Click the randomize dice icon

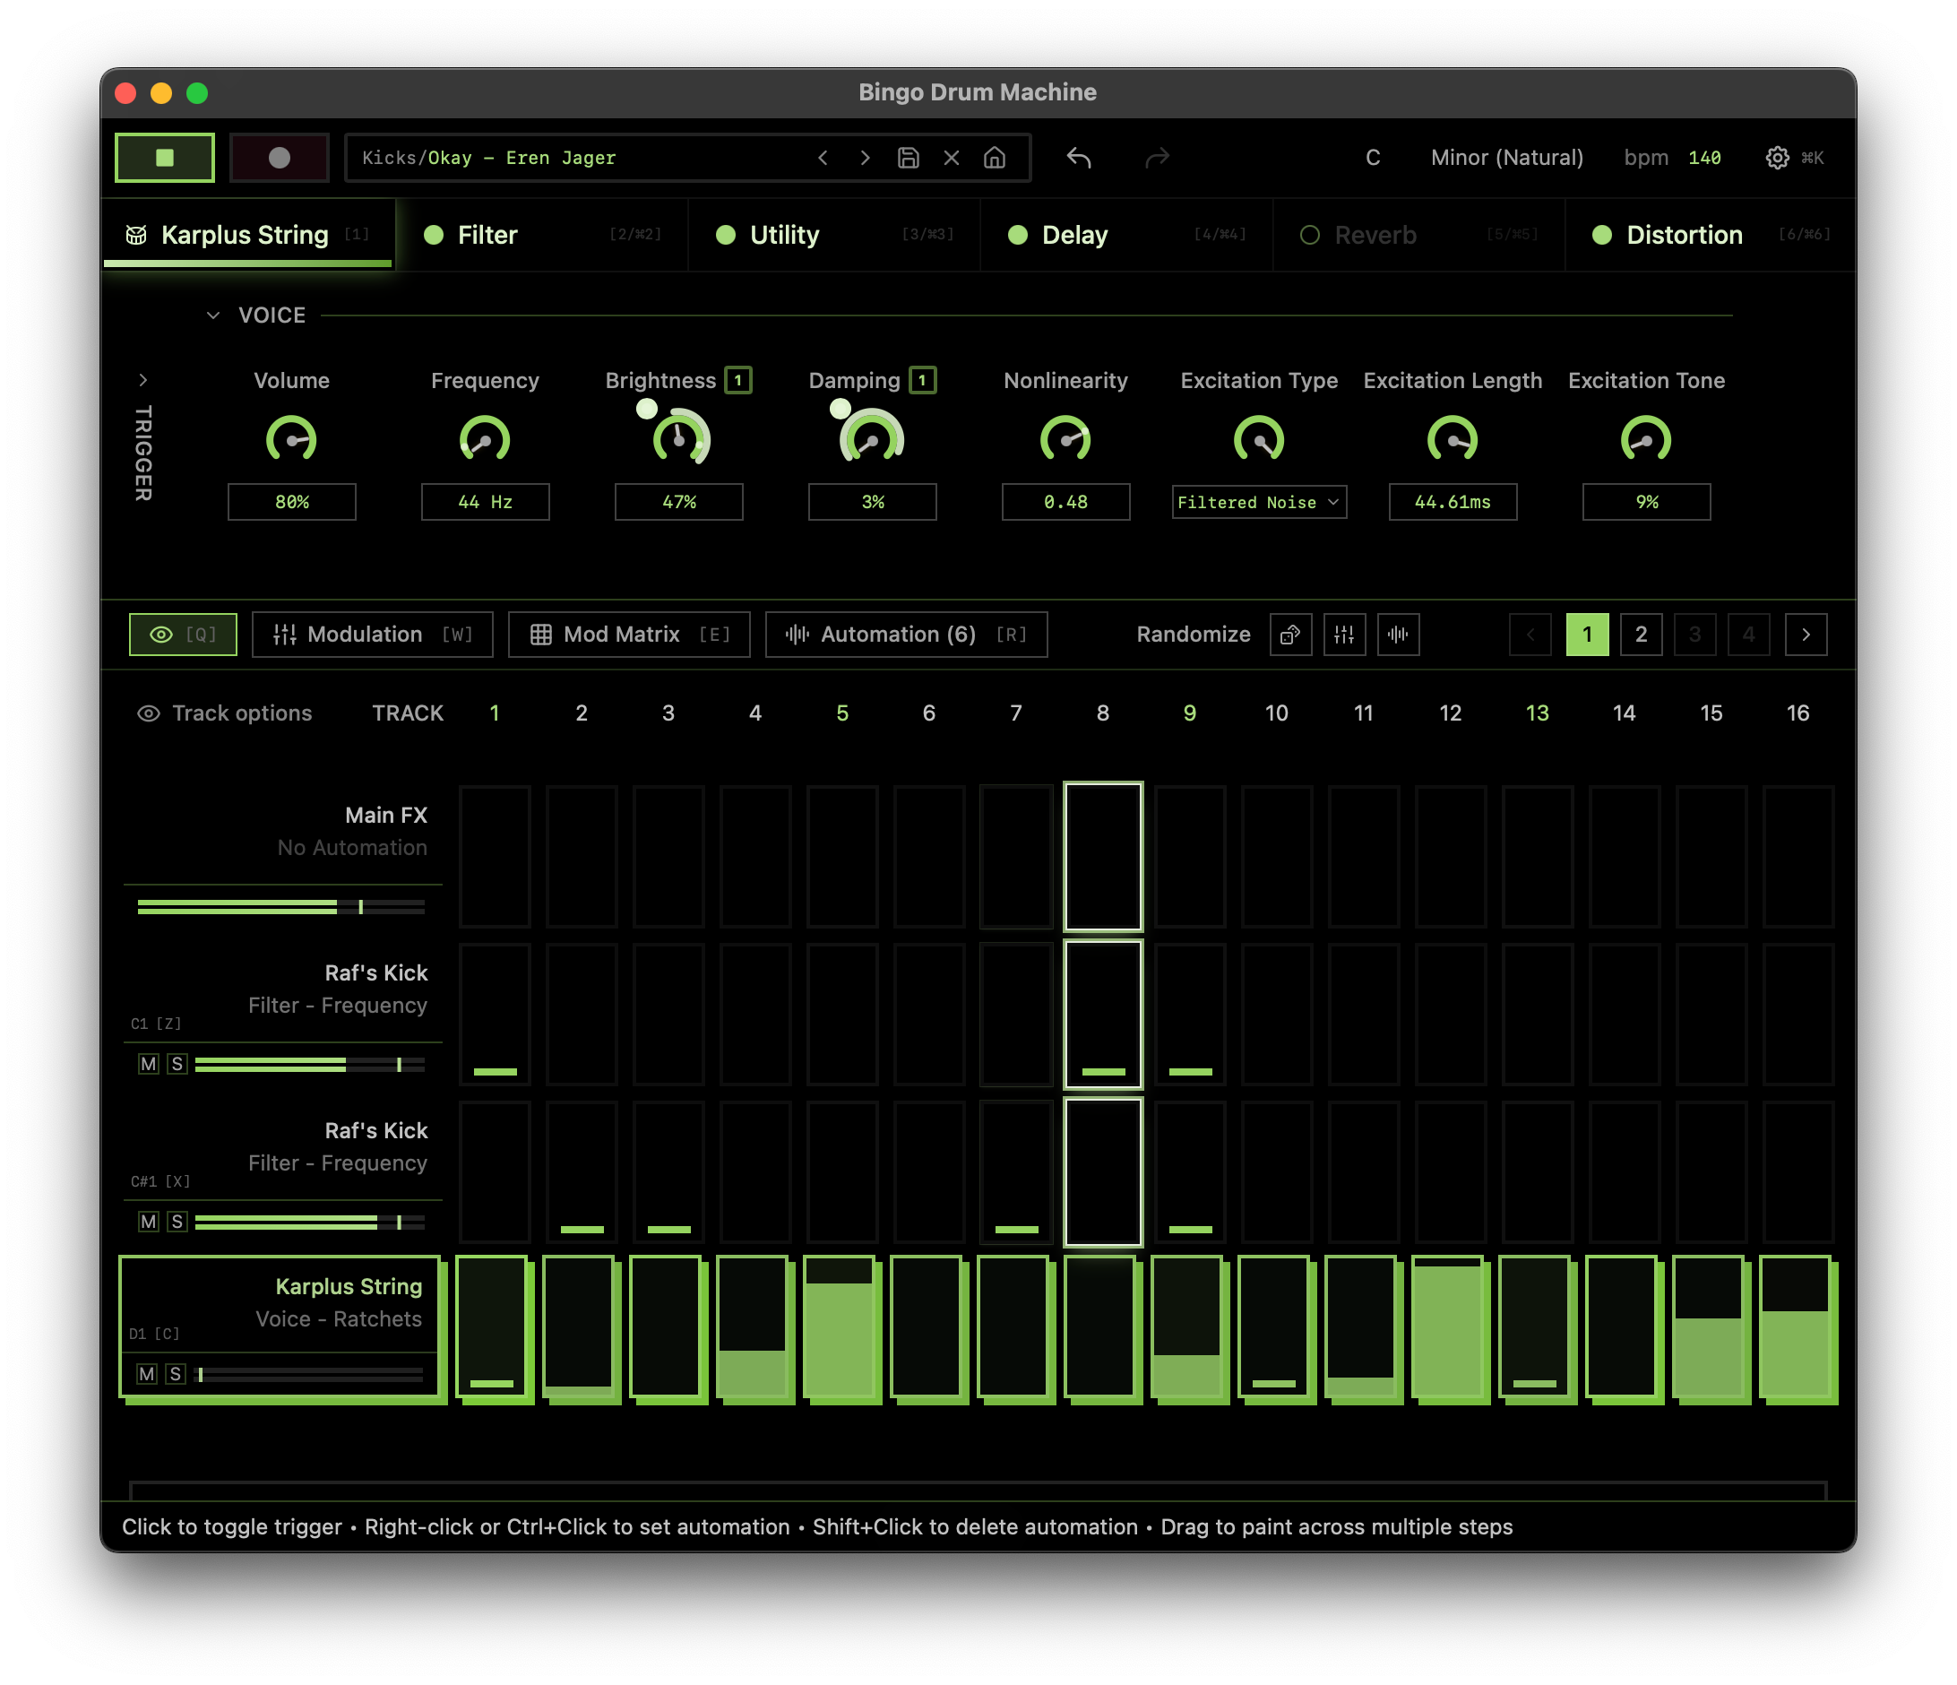tap(1290, 635)
